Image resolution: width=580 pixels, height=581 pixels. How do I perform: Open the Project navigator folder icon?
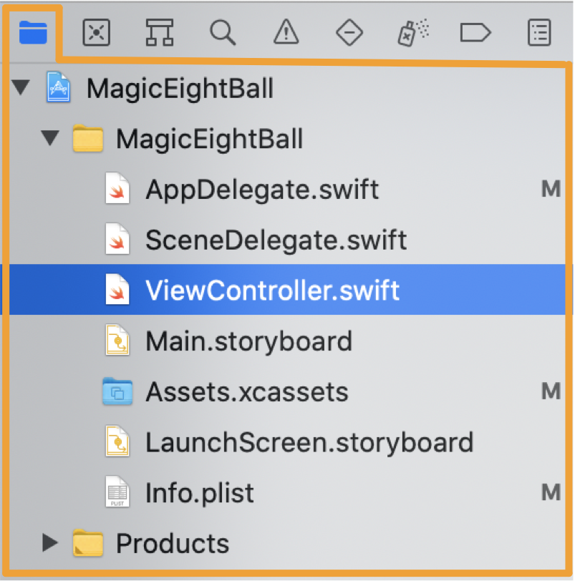(33, 32)
